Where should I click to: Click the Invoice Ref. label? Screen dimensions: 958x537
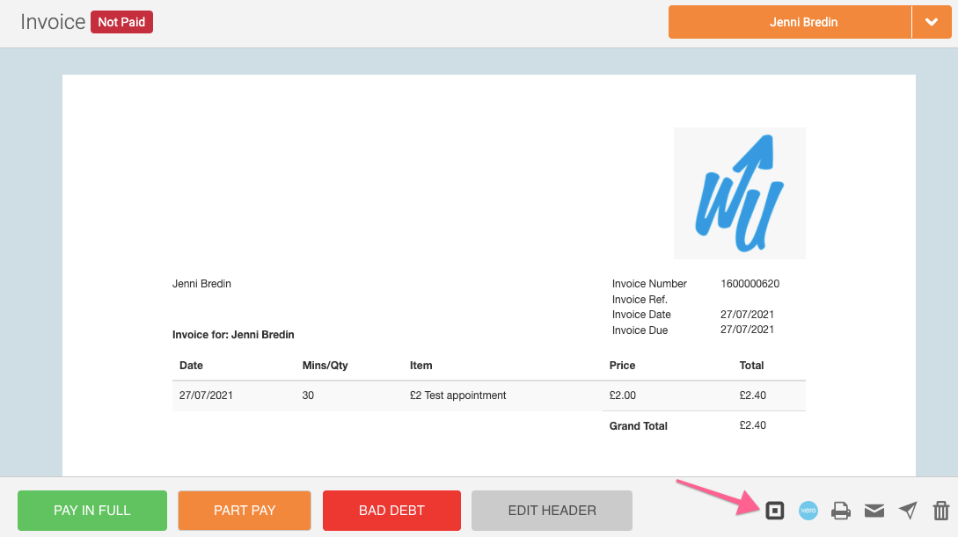[x=640, y=300]
